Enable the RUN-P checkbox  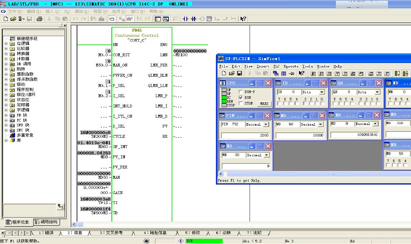(x=241, y=92)
